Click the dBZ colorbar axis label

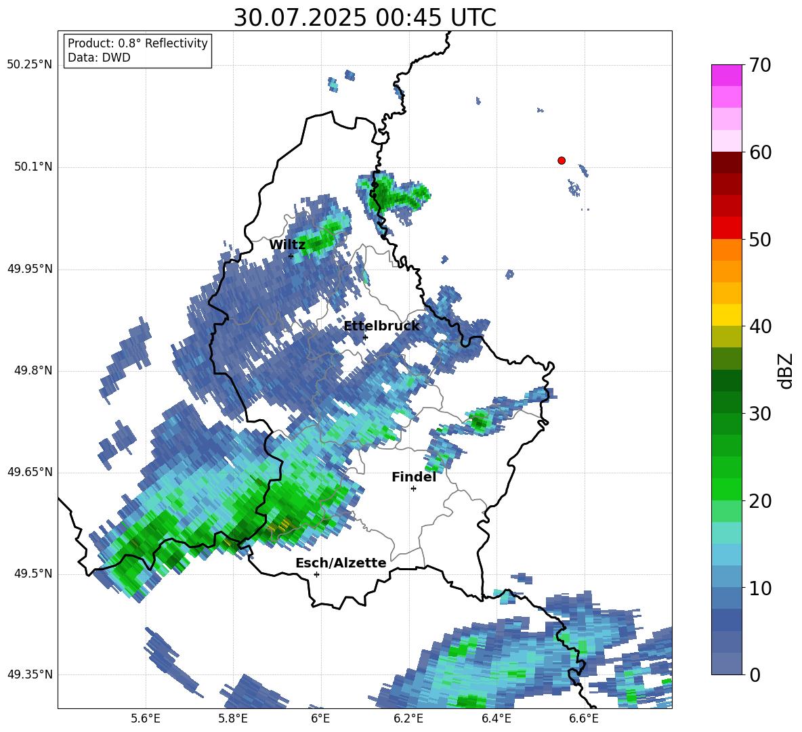point(786,370)
